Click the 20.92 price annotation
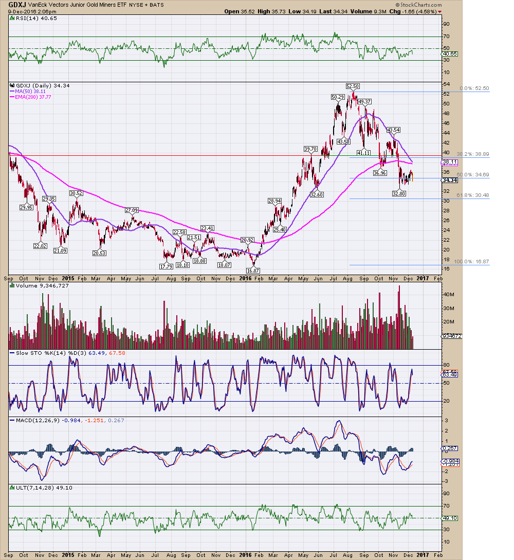Image resolution: width=514 pixels, height=560 pixels. coord(247,240)
